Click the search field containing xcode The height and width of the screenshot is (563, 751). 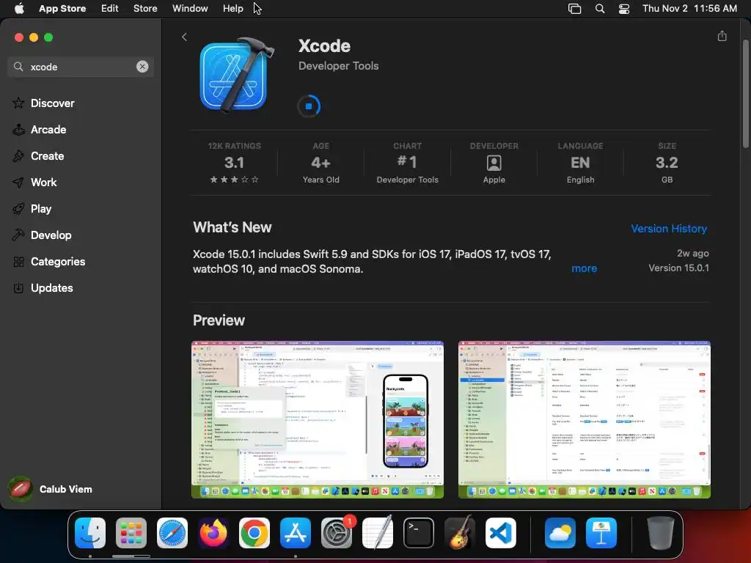coord(81,67)
